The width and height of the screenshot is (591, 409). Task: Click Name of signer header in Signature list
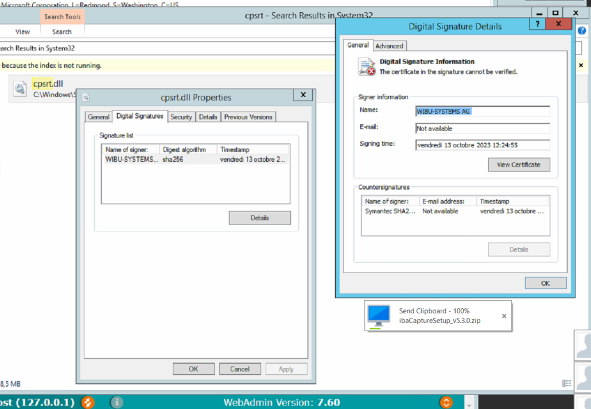point(130,150)
